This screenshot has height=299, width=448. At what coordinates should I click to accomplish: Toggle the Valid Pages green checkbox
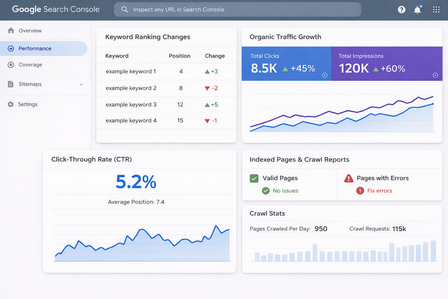coord(254,178)
